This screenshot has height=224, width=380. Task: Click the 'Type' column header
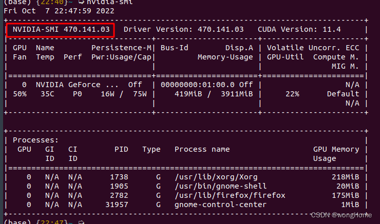(x=151, y=150)
